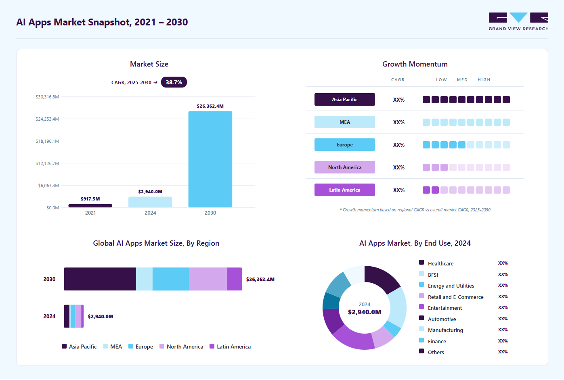Click the XX% value beside Others
564x380 pixels.
[503, 352]
